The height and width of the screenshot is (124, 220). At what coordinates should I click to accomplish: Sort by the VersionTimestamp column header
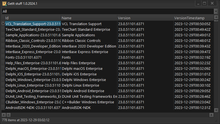(x=194, y=18)
